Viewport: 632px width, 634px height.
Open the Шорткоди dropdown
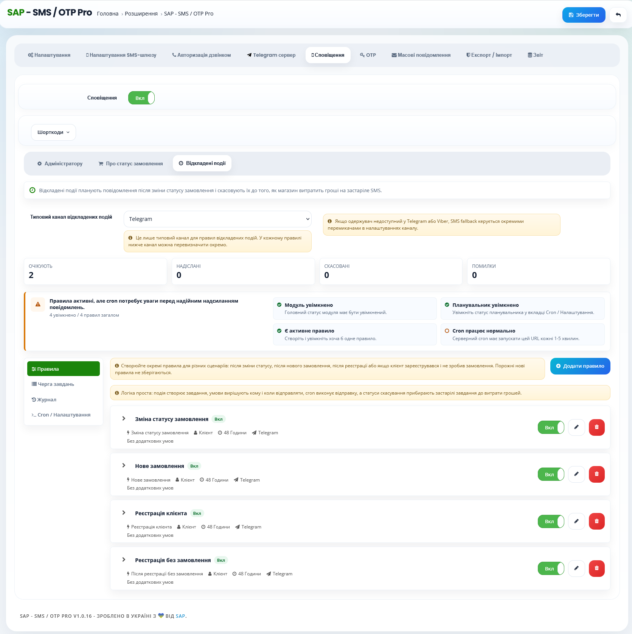53,132
